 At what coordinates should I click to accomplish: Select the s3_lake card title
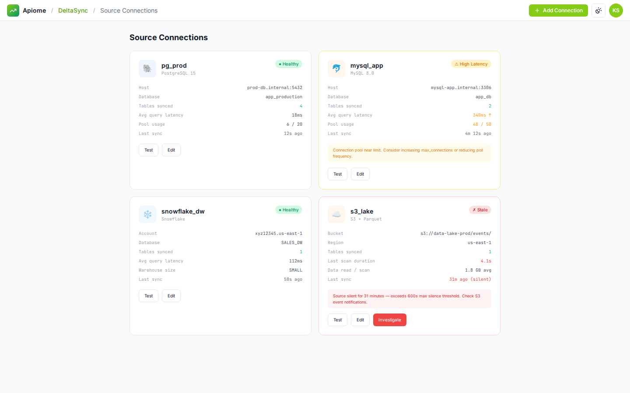[x=362, y=211]
